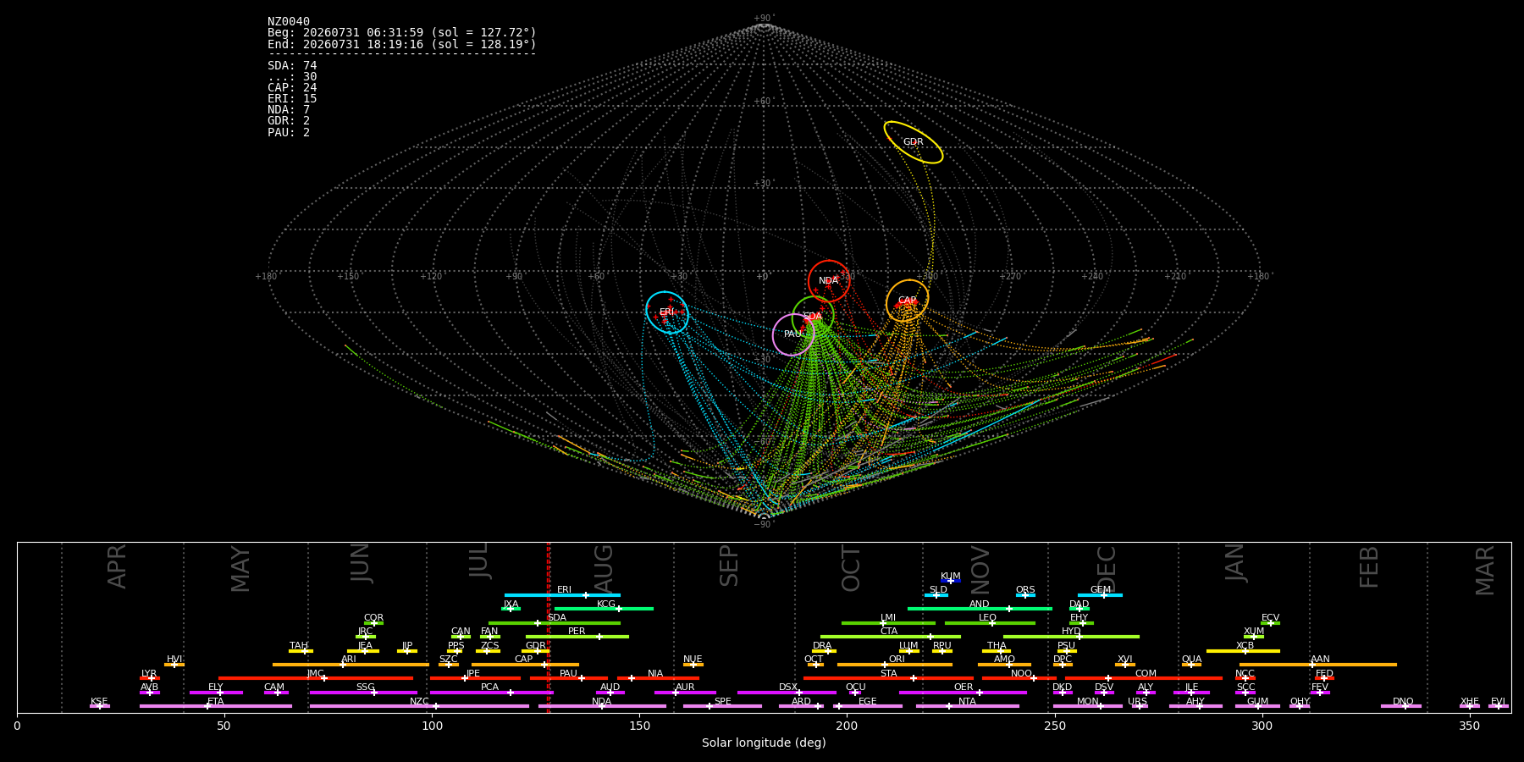Select the cyan ERI radiant circle
The height and width of the screenshot is (762, 1524).
pyautogui.click(x=667, y=312)
